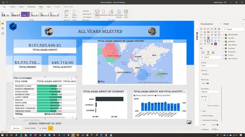The image size is (245, 137).
Task: Click Revert to default link
Action: point(213,106)
